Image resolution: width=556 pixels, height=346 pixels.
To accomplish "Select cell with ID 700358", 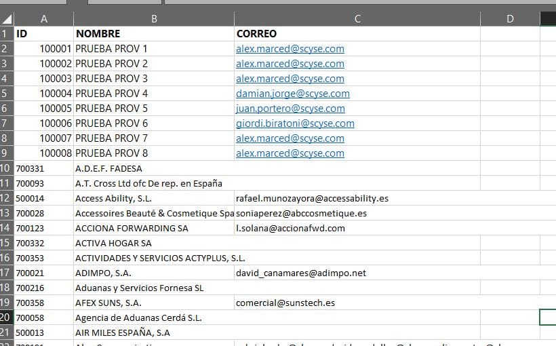I will pyautogui.click(x=43, y=303).
